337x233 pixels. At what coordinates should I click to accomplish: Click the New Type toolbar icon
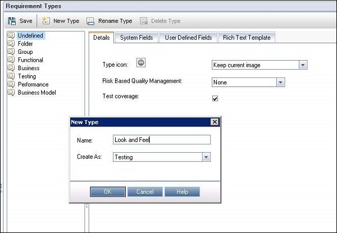46,21
